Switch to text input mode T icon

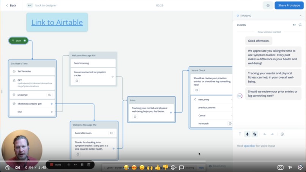(x=240, y=134)
